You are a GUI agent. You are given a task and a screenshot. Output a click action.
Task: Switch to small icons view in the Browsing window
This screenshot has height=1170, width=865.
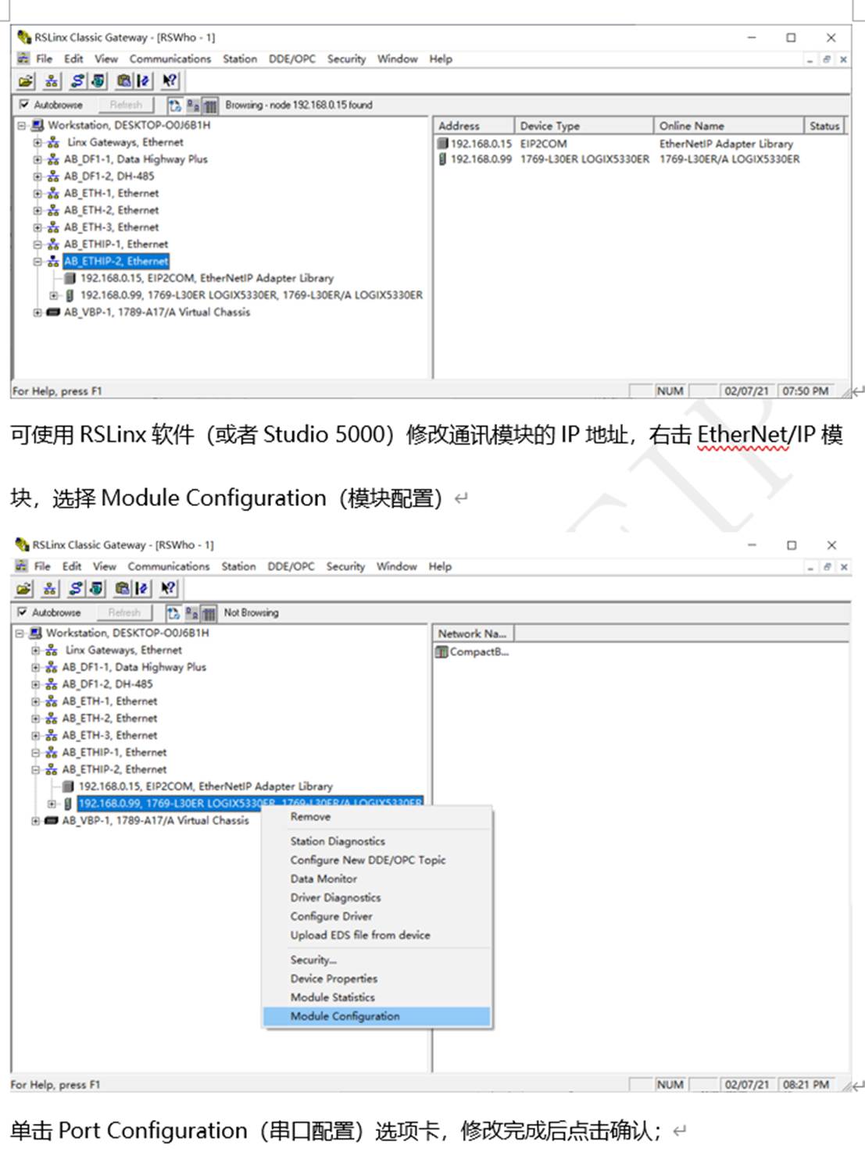point(193,105)
